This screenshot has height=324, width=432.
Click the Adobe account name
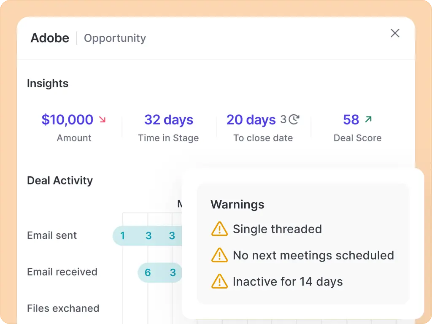(x=50, y=38)
